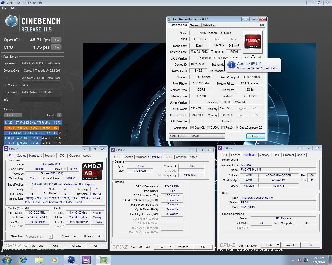Click Validate in the right CPU-Z window
This screenshot has height=265, width=332.
290,245
